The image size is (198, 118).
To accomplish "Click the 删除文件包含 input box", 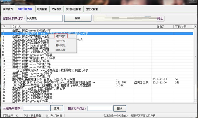I will coord(100,108).
